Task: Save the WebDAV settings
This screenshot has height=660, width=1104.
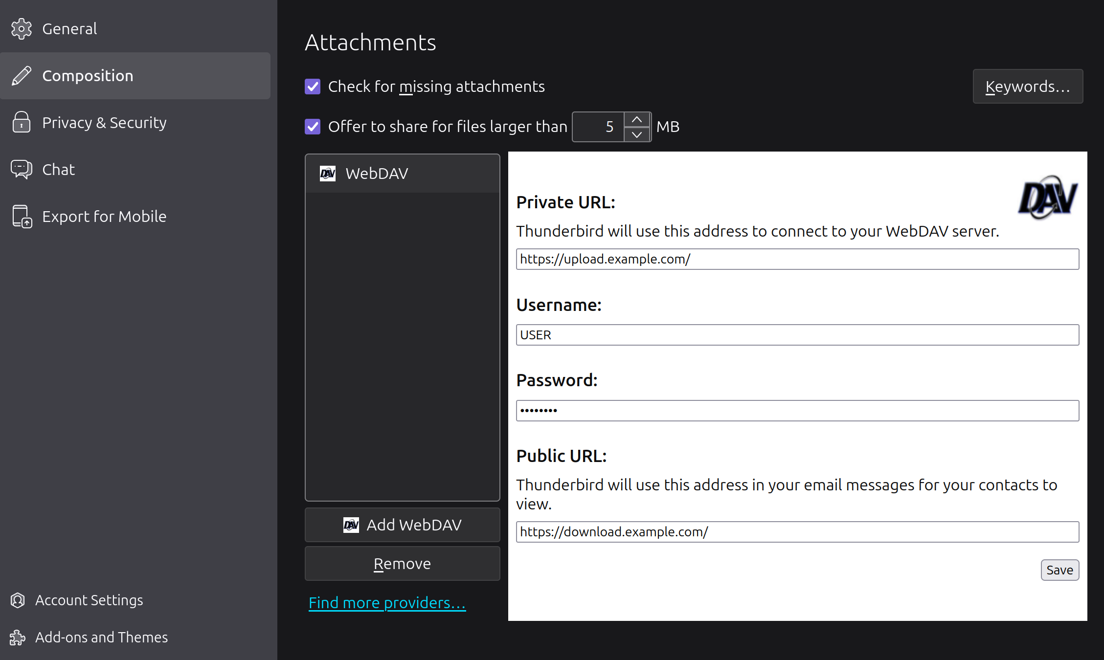Action: click(1059, 570)
